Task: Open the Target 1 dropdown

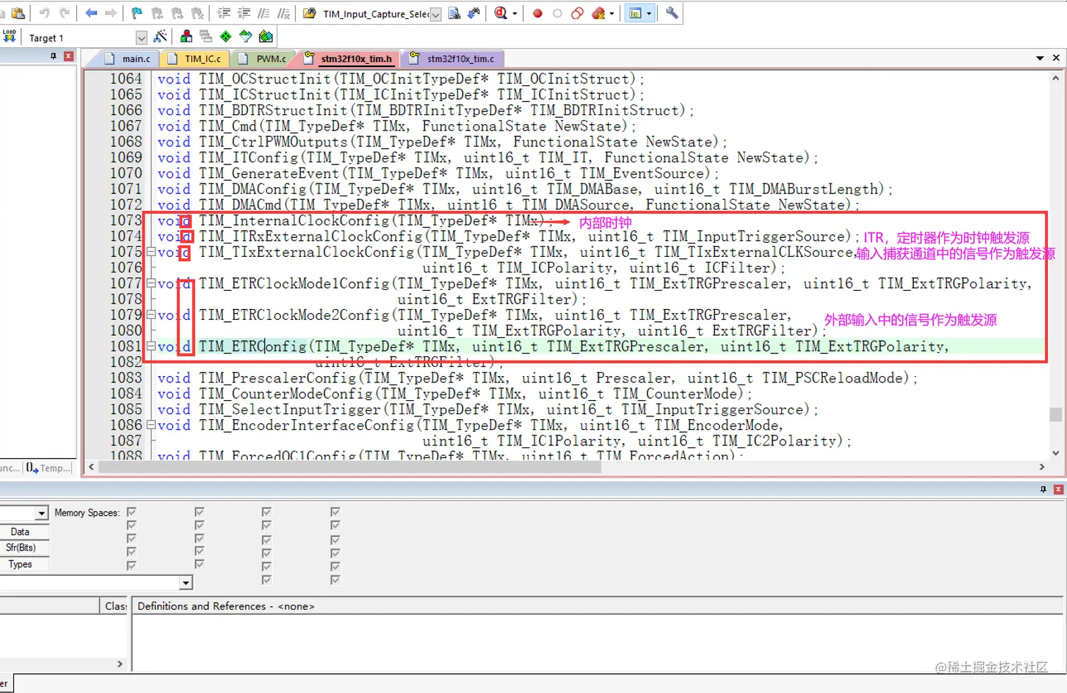Action: [x=141, y=37]
